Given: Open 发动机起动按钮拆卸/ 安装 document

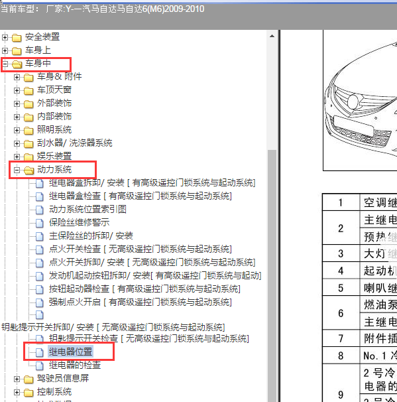Looking at the screenshot, I should tap(155, 275).
